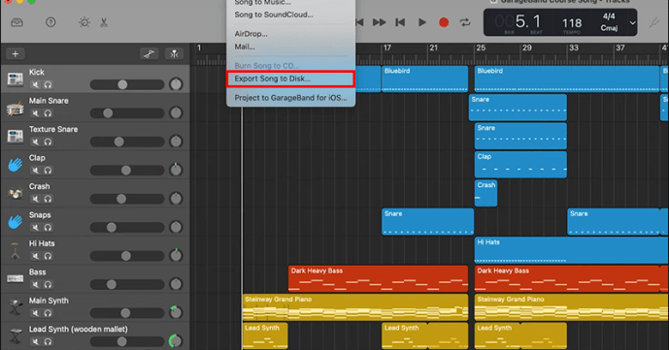Toggle the track automation button
669x350 pixels.
click(x=149, y=53)
